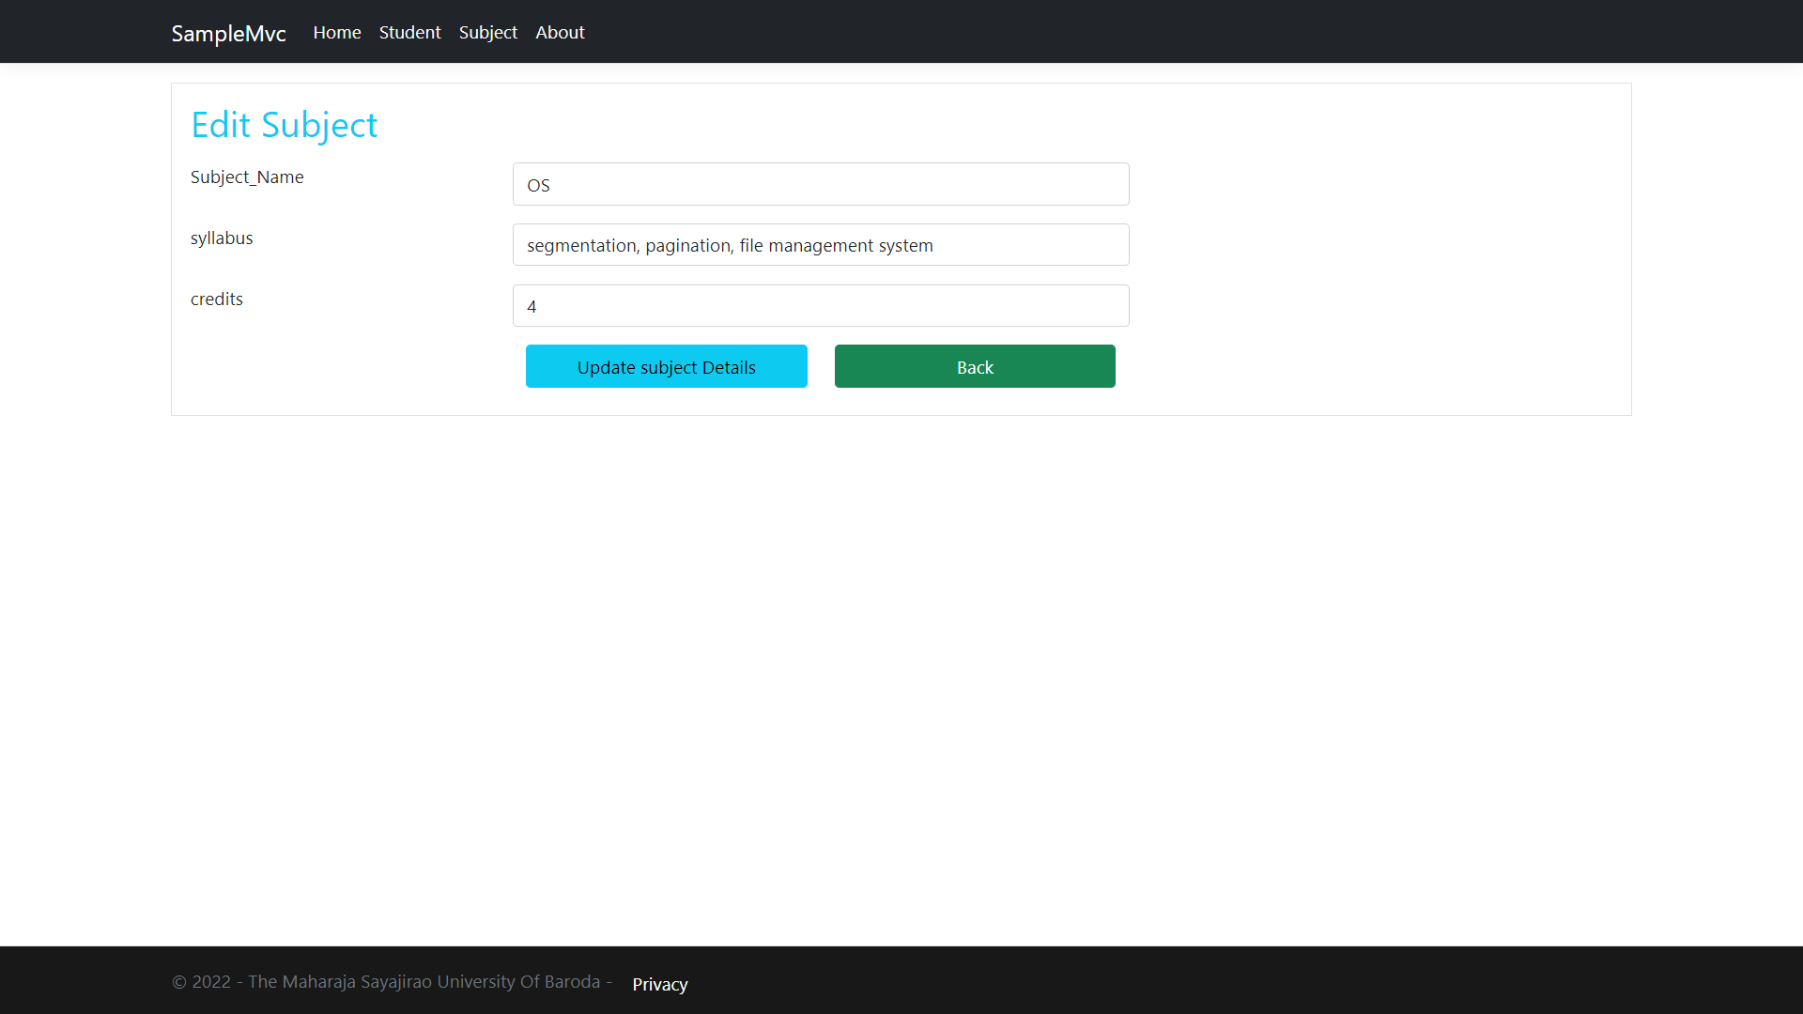This screenshot has height=1014, width=1803.
Task: Click the 2022 university copyright text
Action: click(x=392, y=981)
